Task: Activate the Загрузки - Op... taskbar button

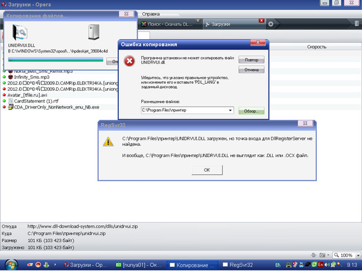Action: [86, 265]
